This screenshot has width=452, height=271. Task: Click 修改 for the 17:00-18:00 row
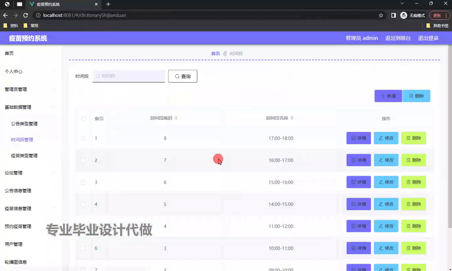386,138
